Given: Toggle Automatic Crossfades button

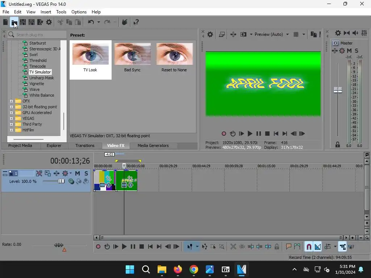Looking at the screenshot, I should tap(318, 247).
